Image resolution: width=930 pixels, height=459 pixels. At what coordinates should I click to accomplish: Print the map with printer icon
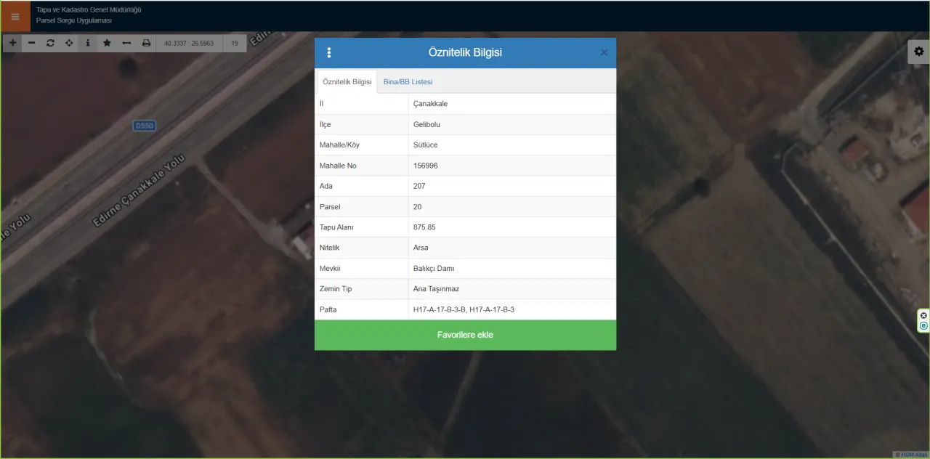(146, 43)
